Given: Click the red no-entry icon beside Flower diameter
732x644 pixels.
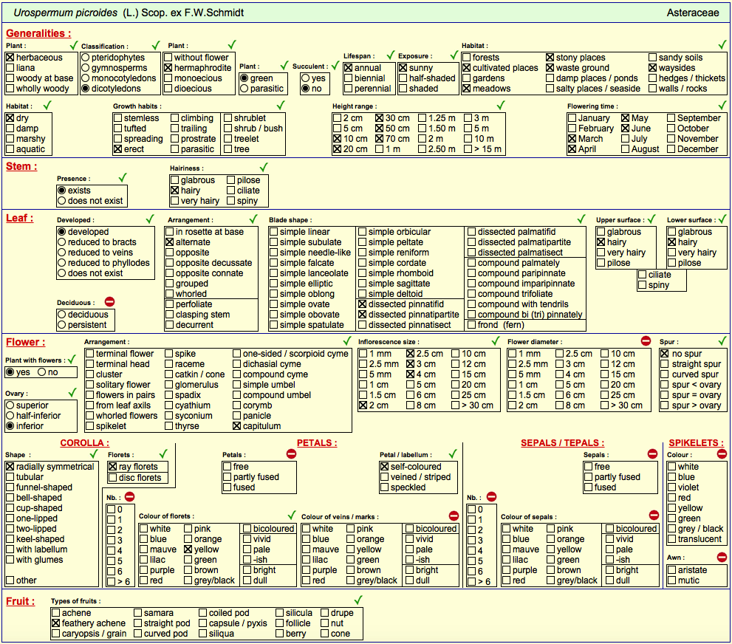Looking at the screenshot, I should pos(646,340).
